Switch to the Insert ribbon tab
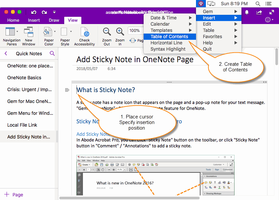Image resolution: width=279 pixels, height=200 pixels. (34, 20)
